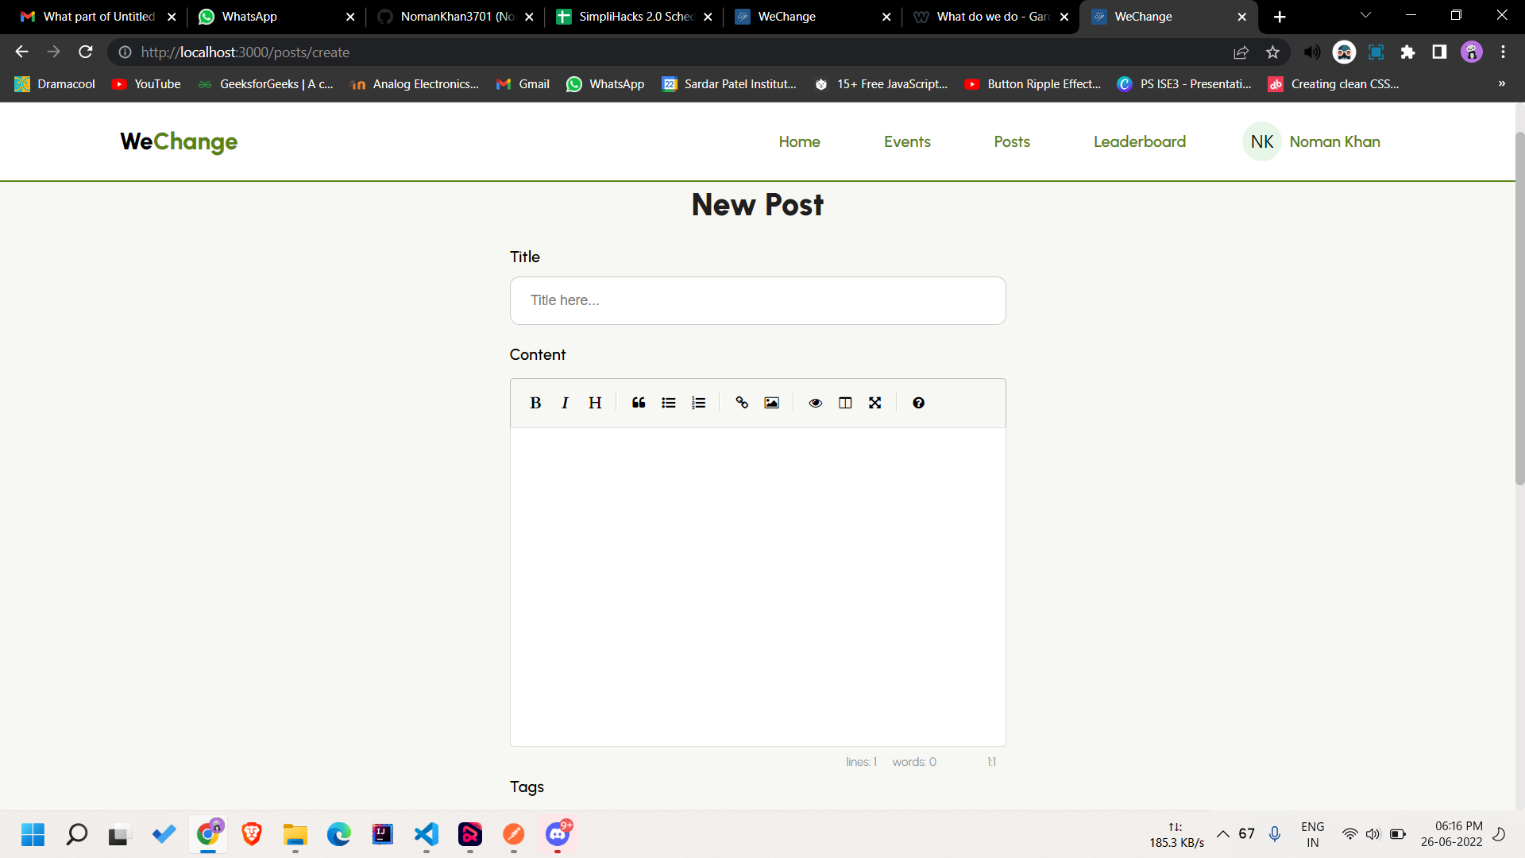
Task: Open Chrome tab search dropdown arrow
Action: (x=1365, y=16)
